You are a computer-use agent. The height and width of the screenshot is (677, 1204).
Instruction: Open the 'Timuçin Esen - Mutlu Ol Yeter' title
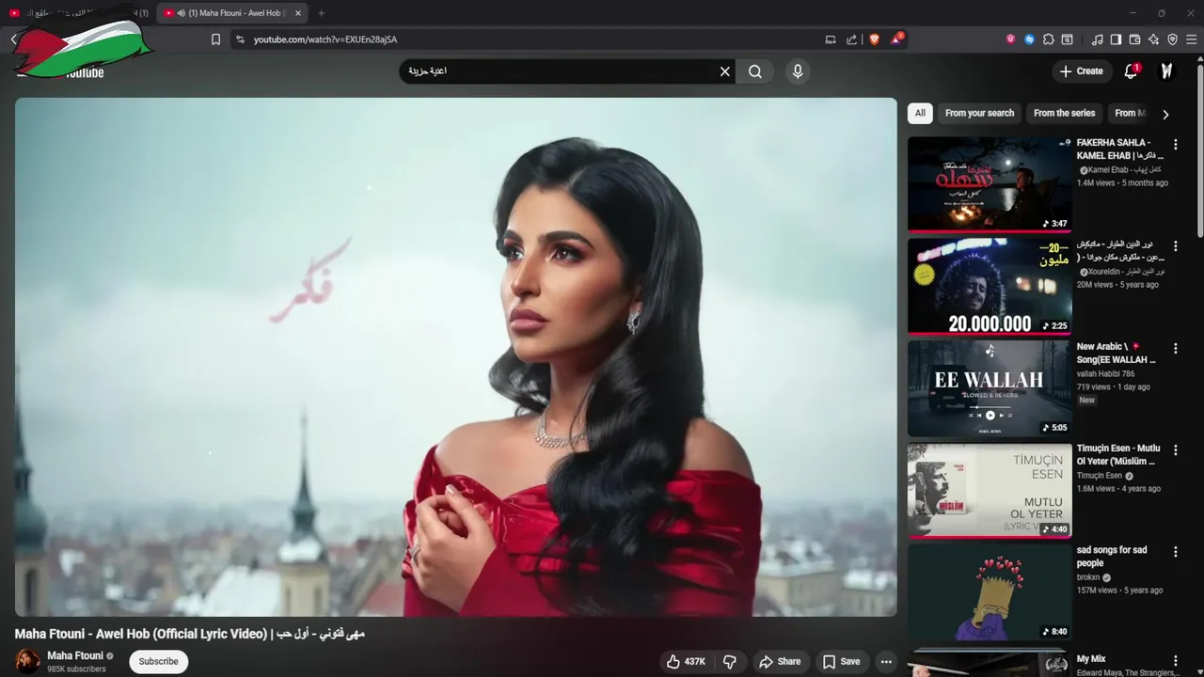point(1118,455)
